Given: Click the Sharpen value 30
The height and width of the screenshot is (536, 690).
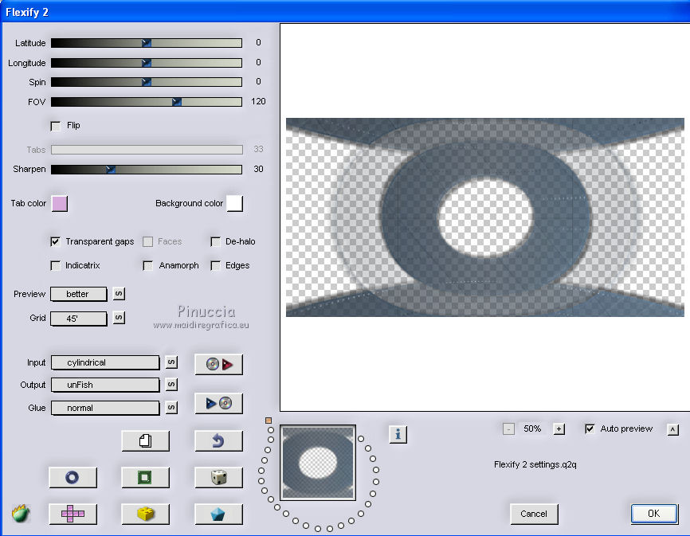Looking at the screenshot, I should click(258, 170).
